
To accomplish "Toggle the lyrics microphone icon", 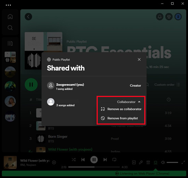I will coord(141,162).
